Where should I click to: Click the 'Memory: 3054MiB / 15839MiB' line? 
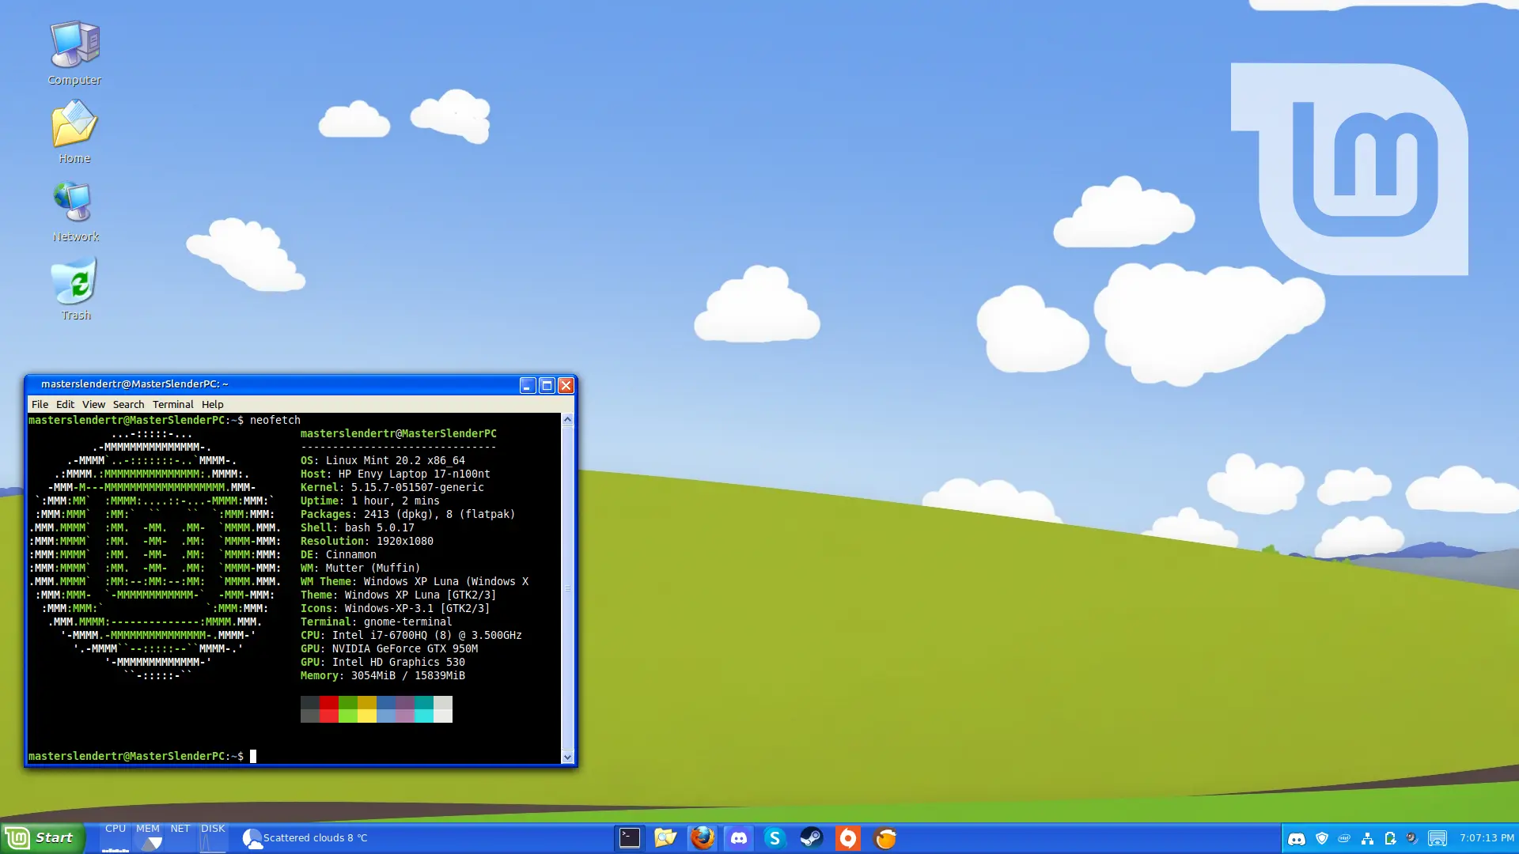383,675
